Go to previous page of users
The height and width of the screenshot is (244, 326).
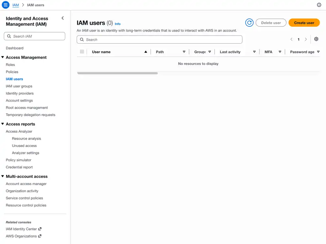(x=291, y=39)
